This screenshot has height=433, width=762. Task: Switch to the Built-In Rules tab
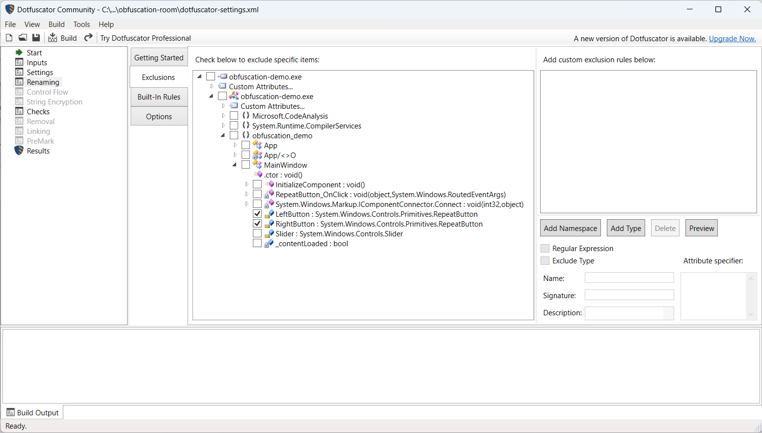159,97
